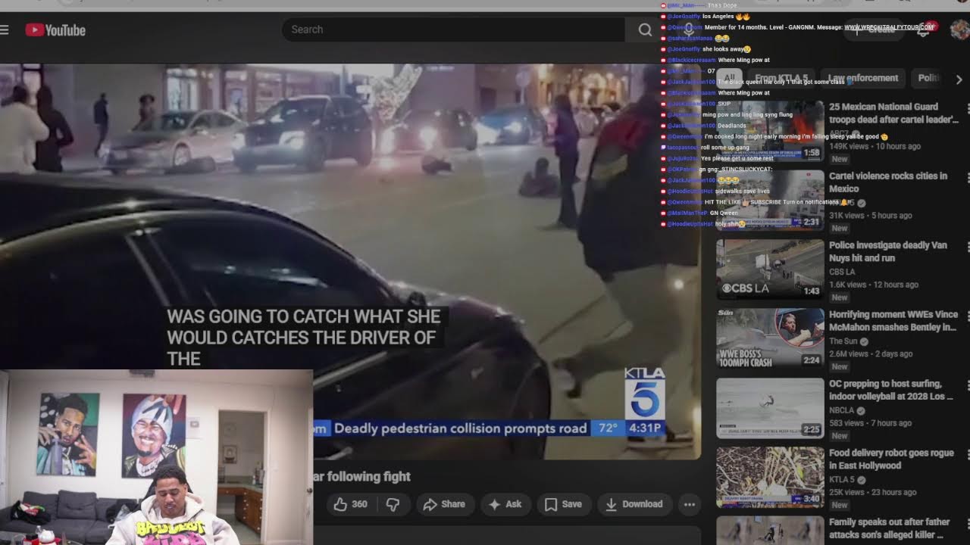The height and width of the screenshot is (545, 970).
Task: Open the surfing video thumbnail from NBCLA
Action: click(770, 407)
